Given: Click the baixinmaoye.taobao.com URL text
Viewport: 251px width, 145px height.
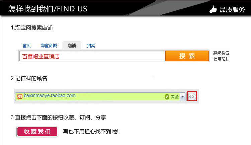Looking at the screenshot, I should [x=50, y=95].
